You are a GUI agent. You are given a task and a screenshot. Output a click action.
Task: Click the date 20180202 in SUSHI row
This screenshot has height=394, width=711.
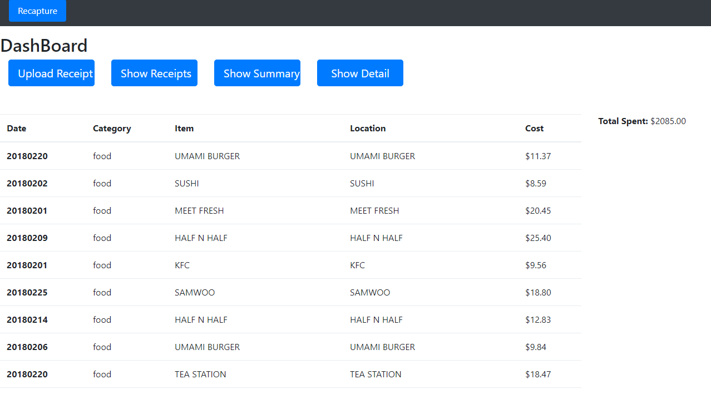tap(27, 183)
